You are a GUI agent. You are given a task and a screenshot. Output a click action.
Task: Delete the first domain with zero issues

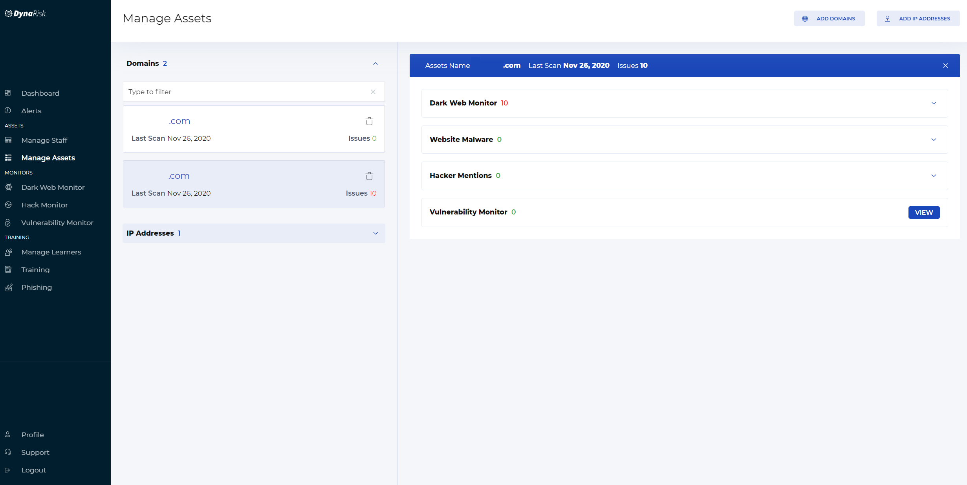click(369, 121)
